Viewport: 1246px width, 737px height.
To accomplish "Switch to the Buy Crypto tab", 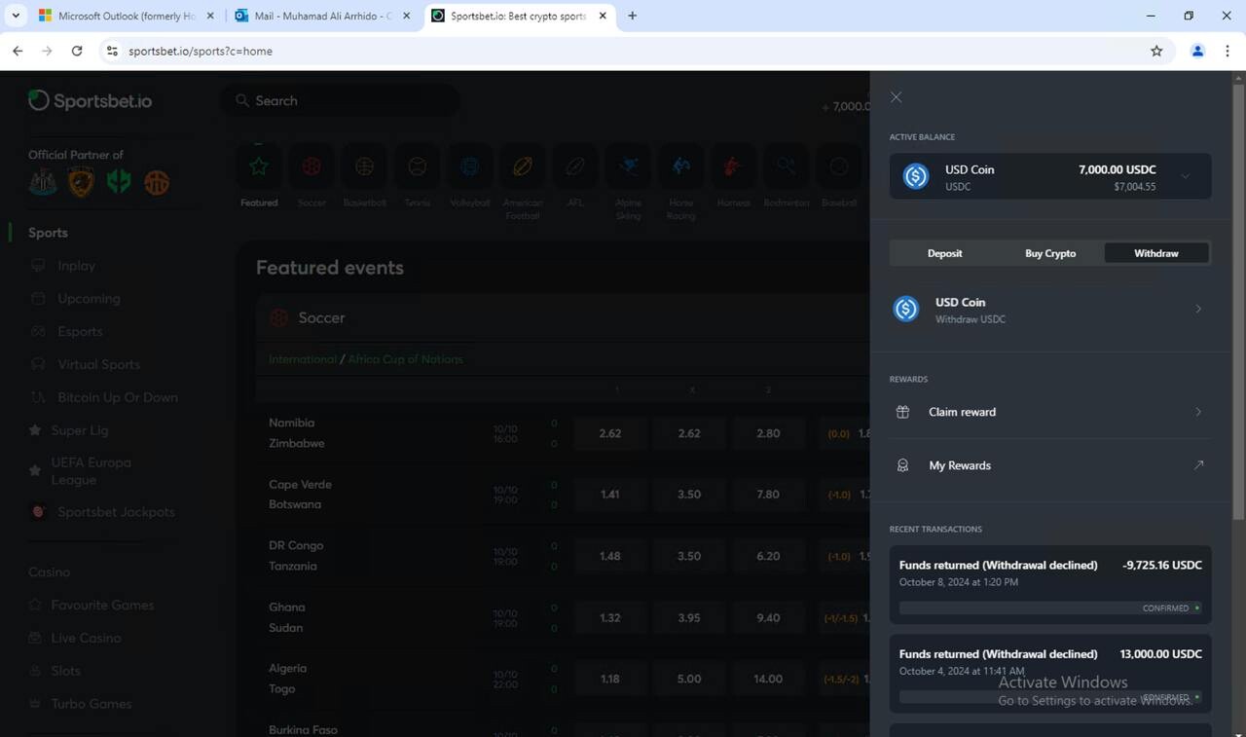I will pos(1050,253).
